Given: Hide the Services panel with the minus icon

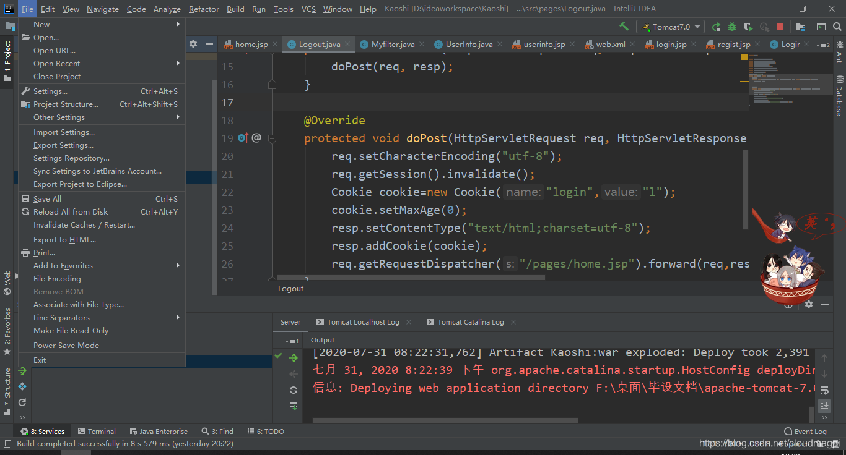Looking at the screenshot, I should 826,304.
